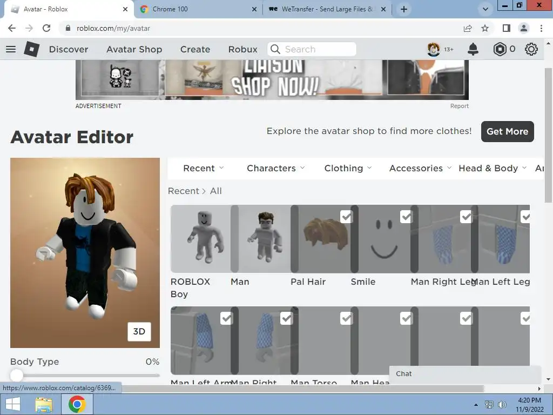
Task: Show hidden tray icons arrow
Action: pos(476,405)
